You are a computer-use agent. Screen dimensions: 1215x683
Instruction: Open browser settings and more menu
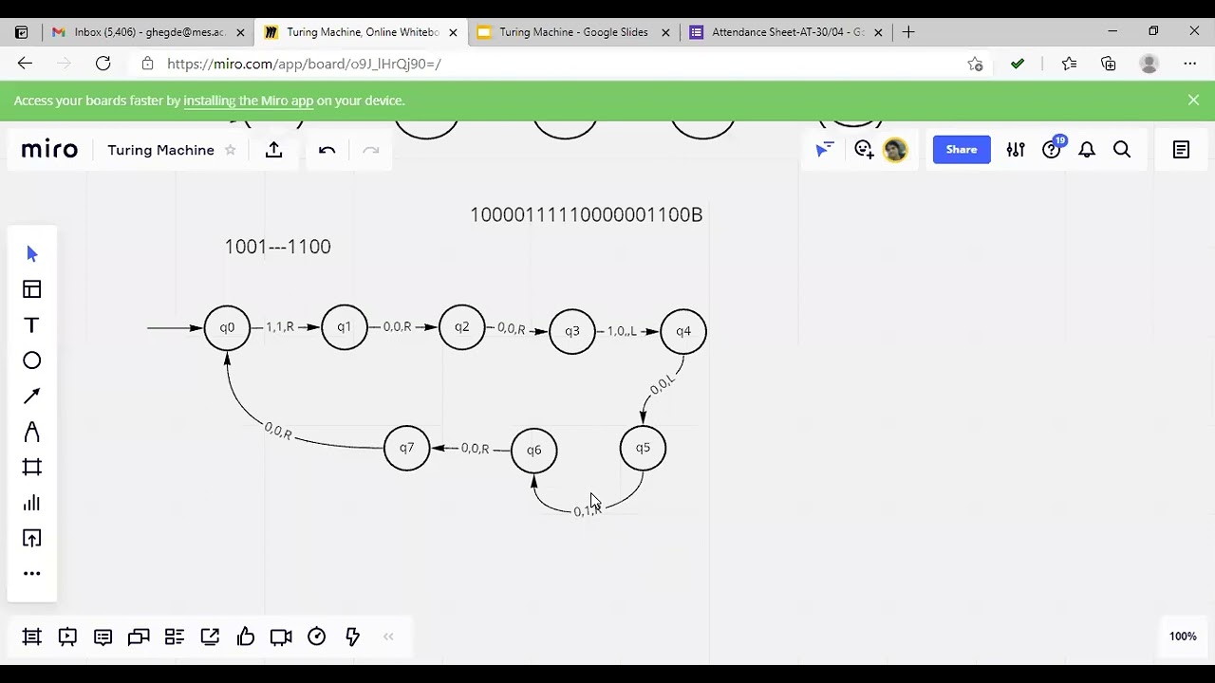pyautogui.click(x=1190, y=64)
